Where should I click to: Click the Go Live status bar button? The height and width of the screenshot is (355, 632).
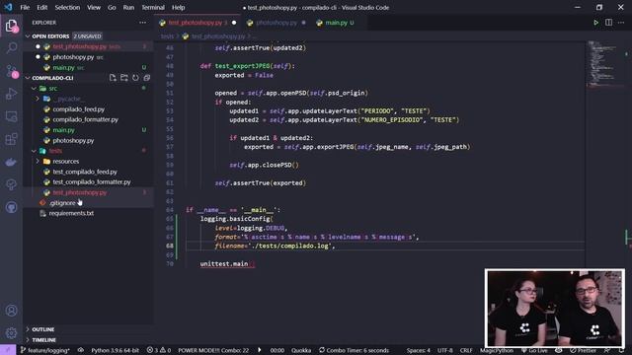[534, 350]
